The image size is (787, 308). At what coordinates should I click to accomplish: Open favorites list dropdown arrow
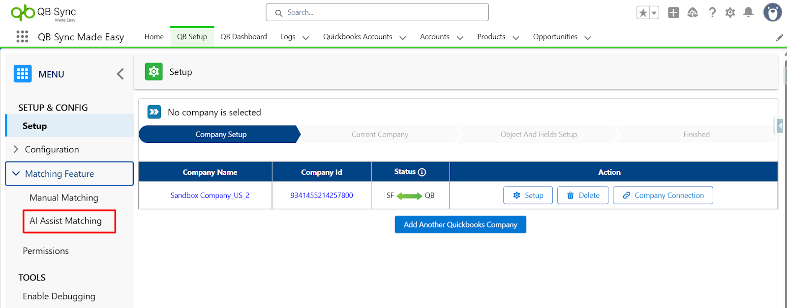coord(654,13)
